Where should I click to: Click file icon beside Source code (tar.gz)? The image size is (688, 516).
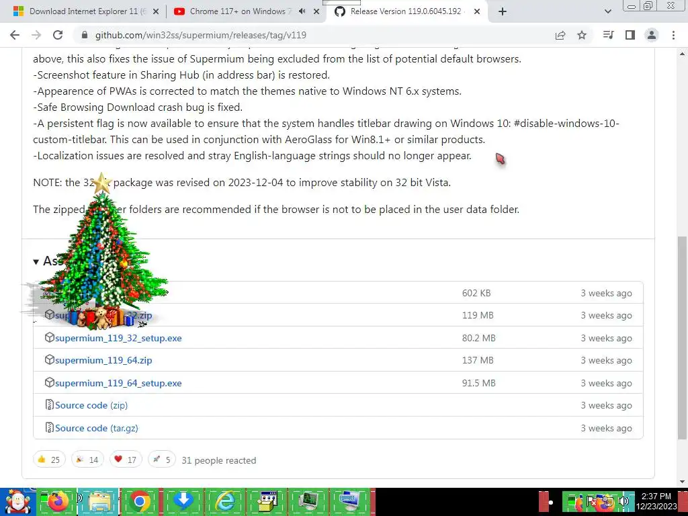[50, 427]
